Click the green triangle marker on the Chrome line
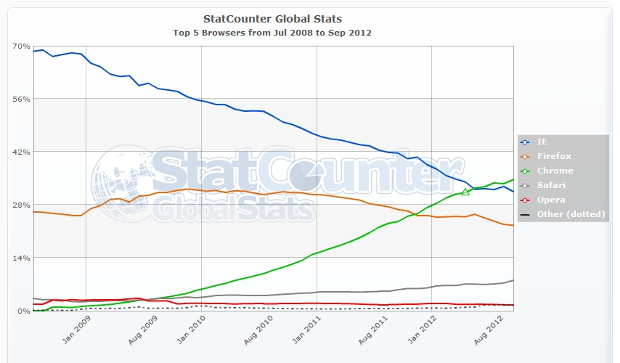 tap(465, 192)
